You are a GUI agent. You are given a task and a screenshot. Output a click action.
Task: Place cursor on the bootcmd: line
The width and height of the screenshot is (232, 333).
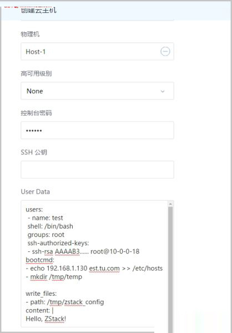(40, 260)
